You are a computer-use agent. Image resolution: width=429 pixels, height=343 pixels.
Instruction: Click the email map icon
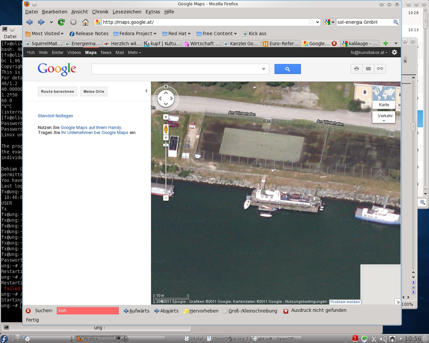pyautogui.click(x=368, y=68)
